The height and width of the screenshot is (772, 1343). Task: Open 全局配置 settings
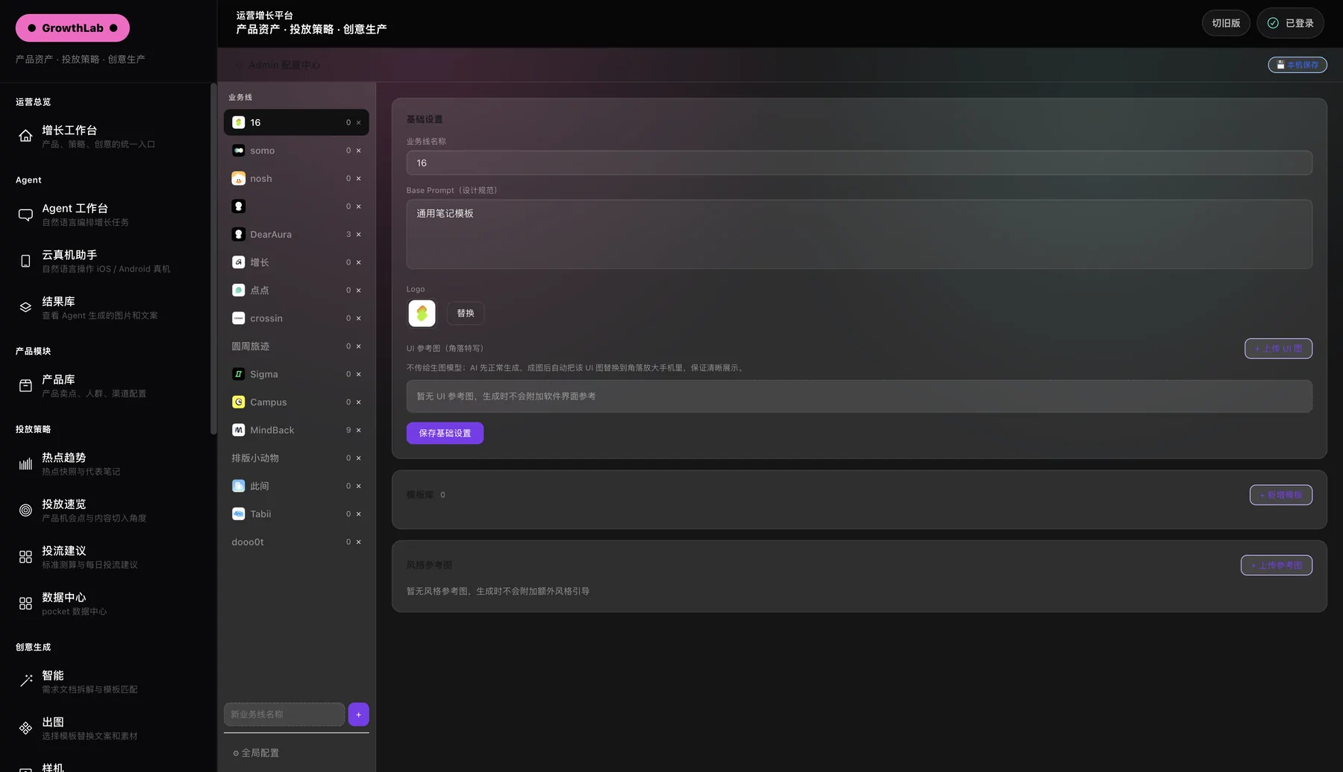256,753
